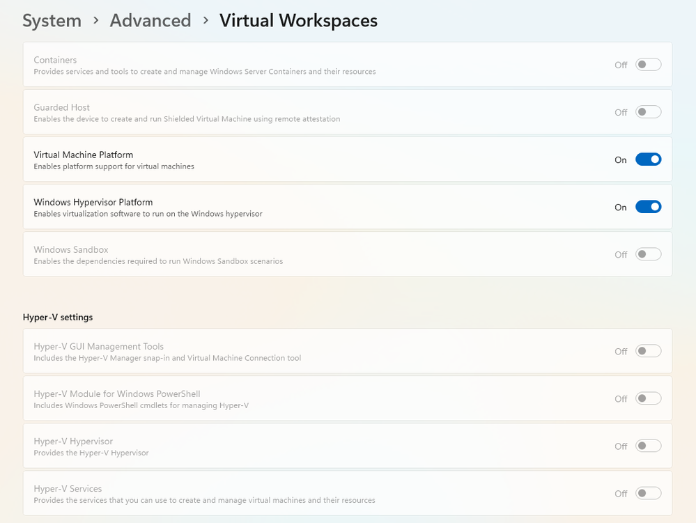The image size is (696, 523).
Task: Enable Hyper-V GUI Management Tools switch
Action: pos(648,351)
